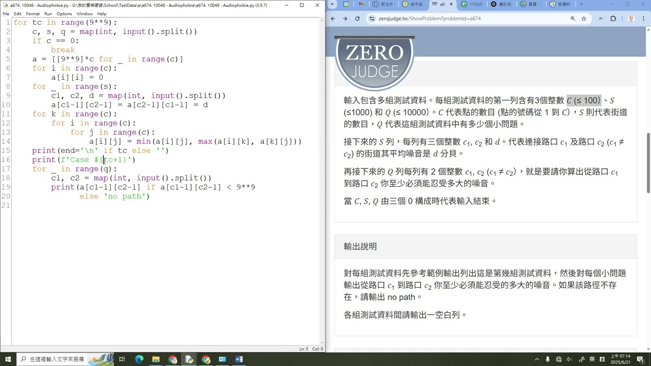This screenshot has height=366, width=651.
Task: Click the highlighted 'C (≤ 100)' text
Action: (584, 101)
